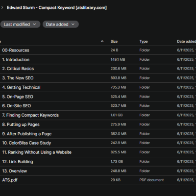Open the Last modified filter dropdown
The image size is (196, 196).
(20, 24)
